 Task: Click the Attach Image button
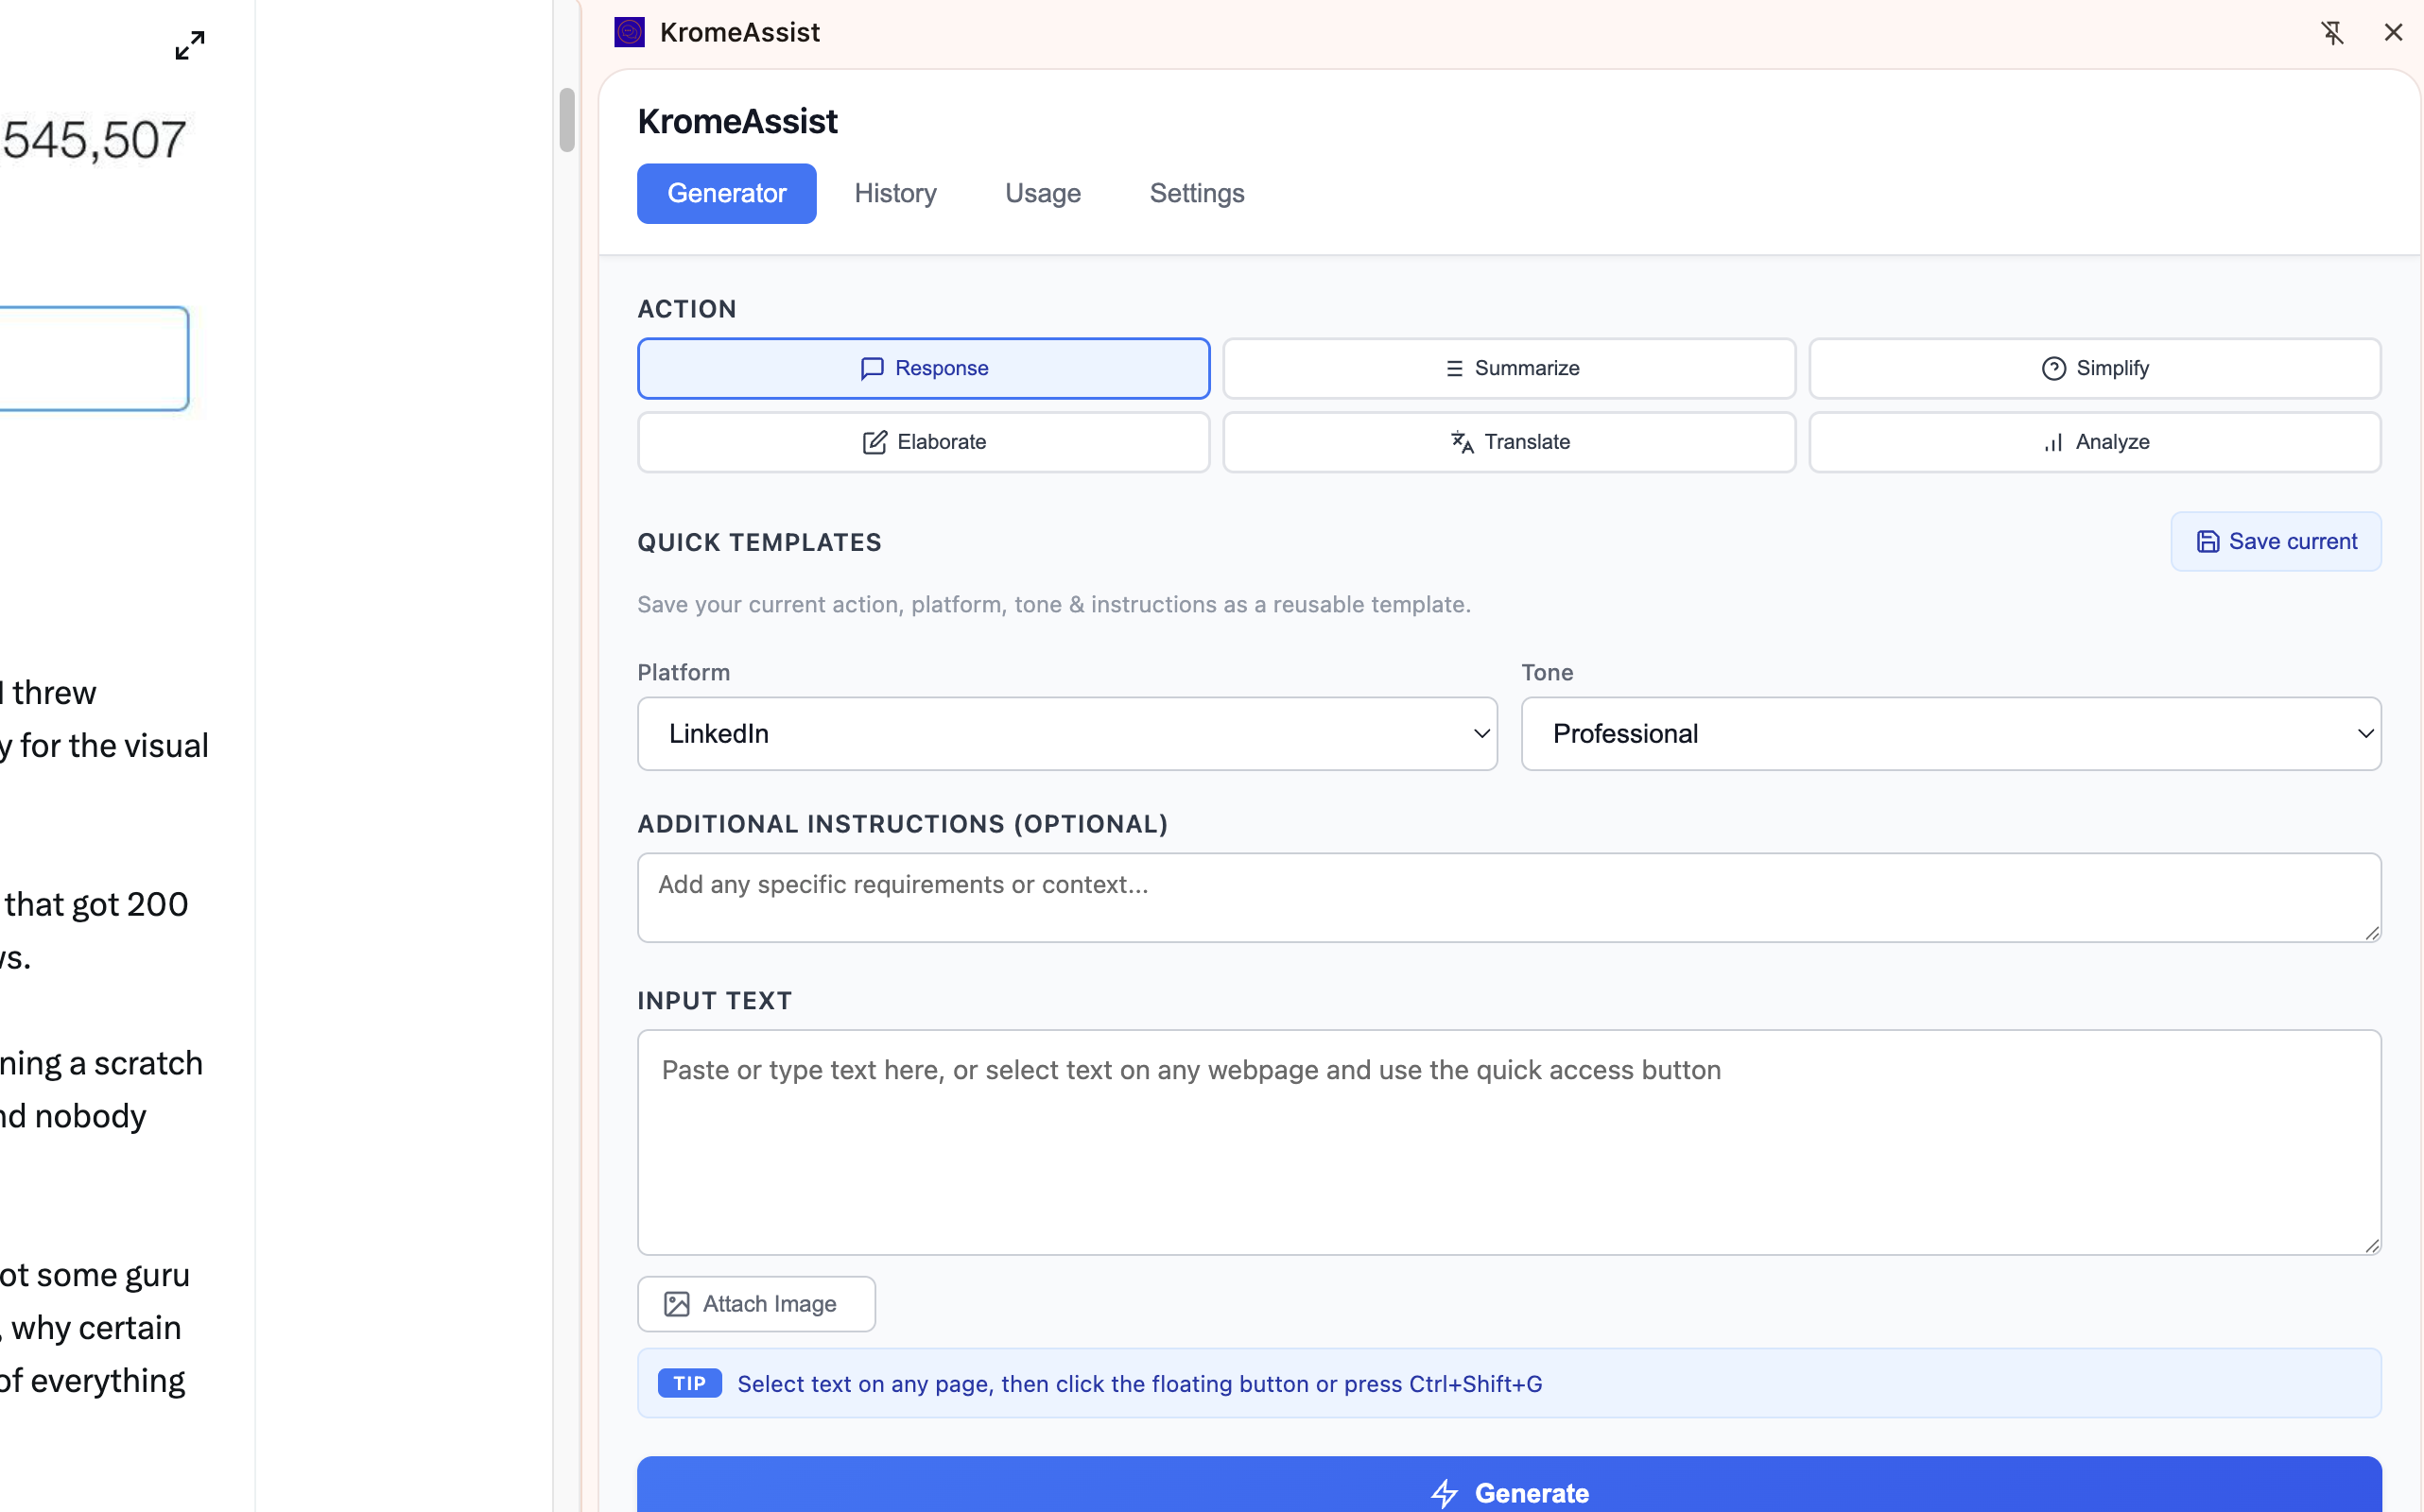click(x=756, y=1303)
